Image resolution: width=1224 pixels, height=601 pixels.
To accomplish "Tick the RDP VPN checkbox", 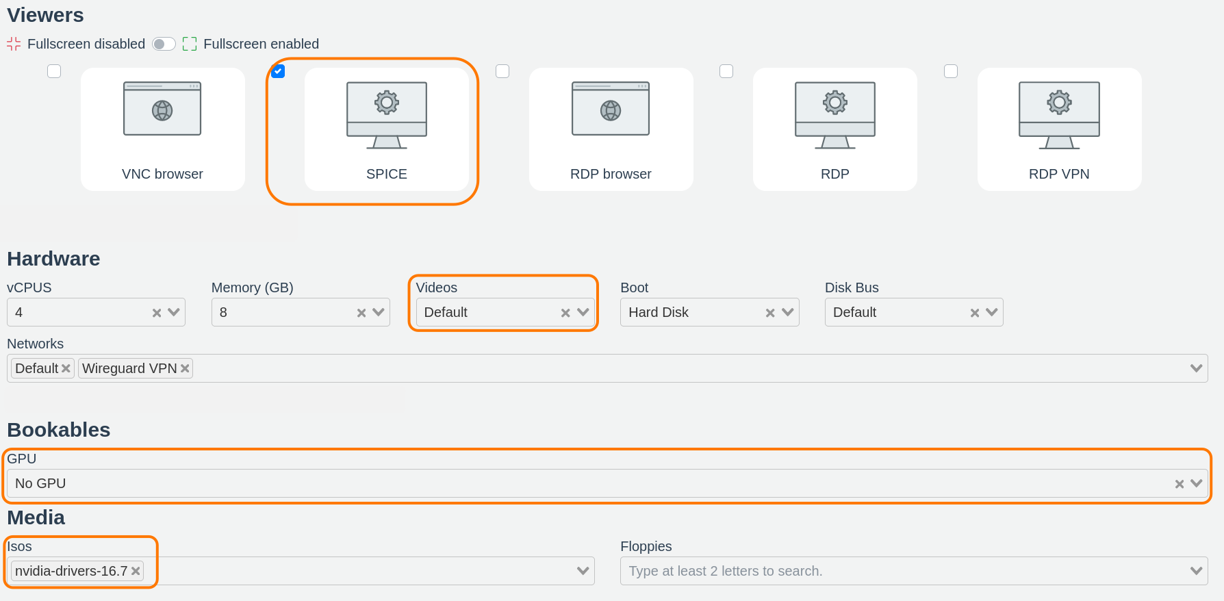I will point(951,71).
